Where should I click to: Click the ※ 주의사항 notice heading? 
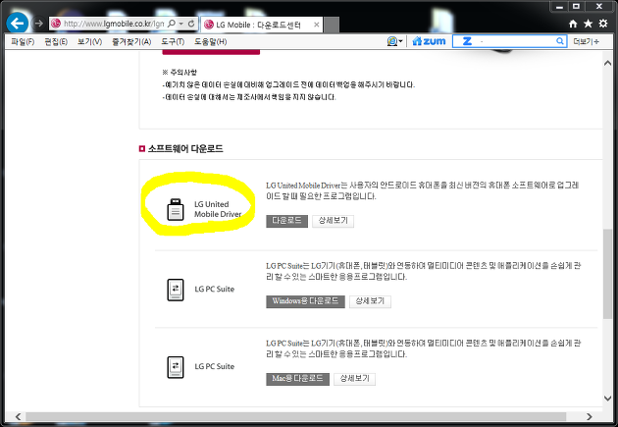(x=180, y=73)
